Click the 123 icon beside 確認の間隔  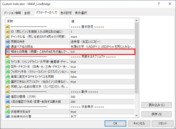[x=8, y=96]
